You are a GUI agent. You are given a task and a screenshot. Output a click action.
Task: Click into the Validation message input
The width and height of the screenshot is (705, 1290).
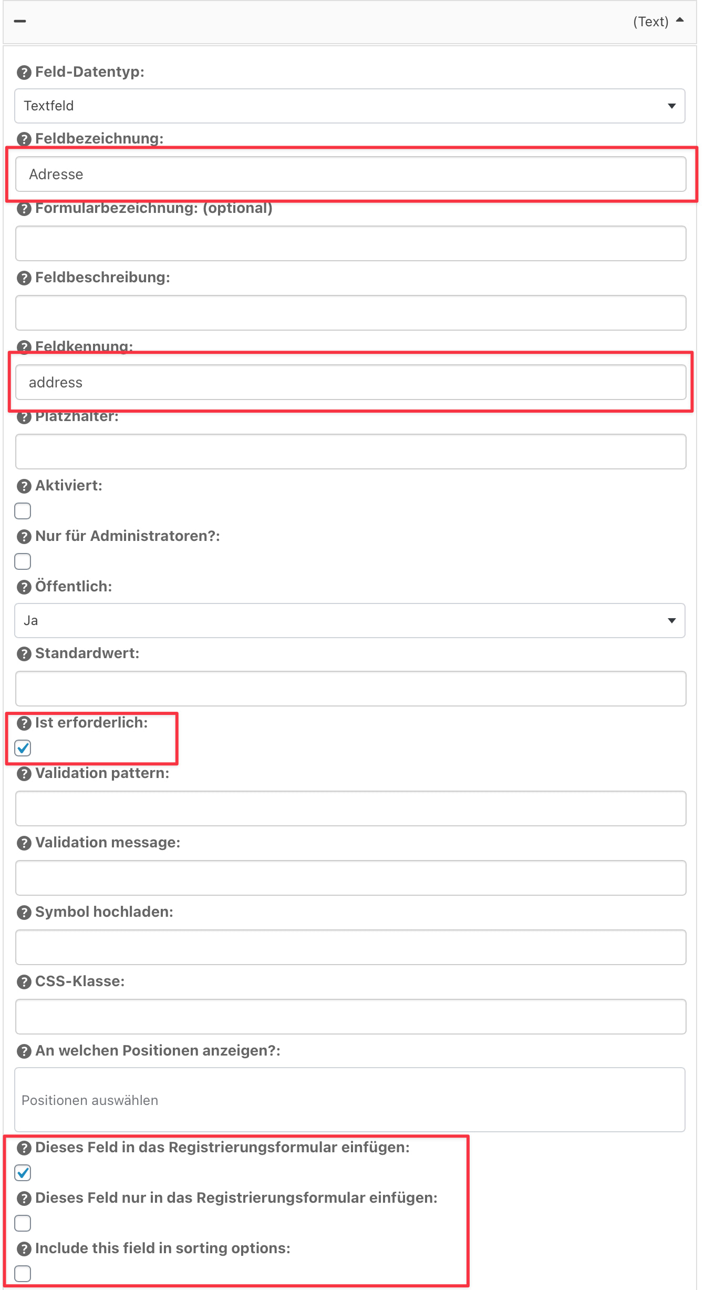tap(351, 878)
